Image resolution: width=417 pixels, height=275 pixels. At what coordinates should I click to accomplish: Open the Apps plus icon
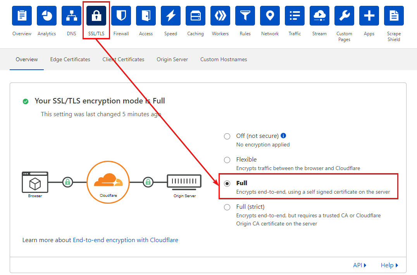point(369,15)
